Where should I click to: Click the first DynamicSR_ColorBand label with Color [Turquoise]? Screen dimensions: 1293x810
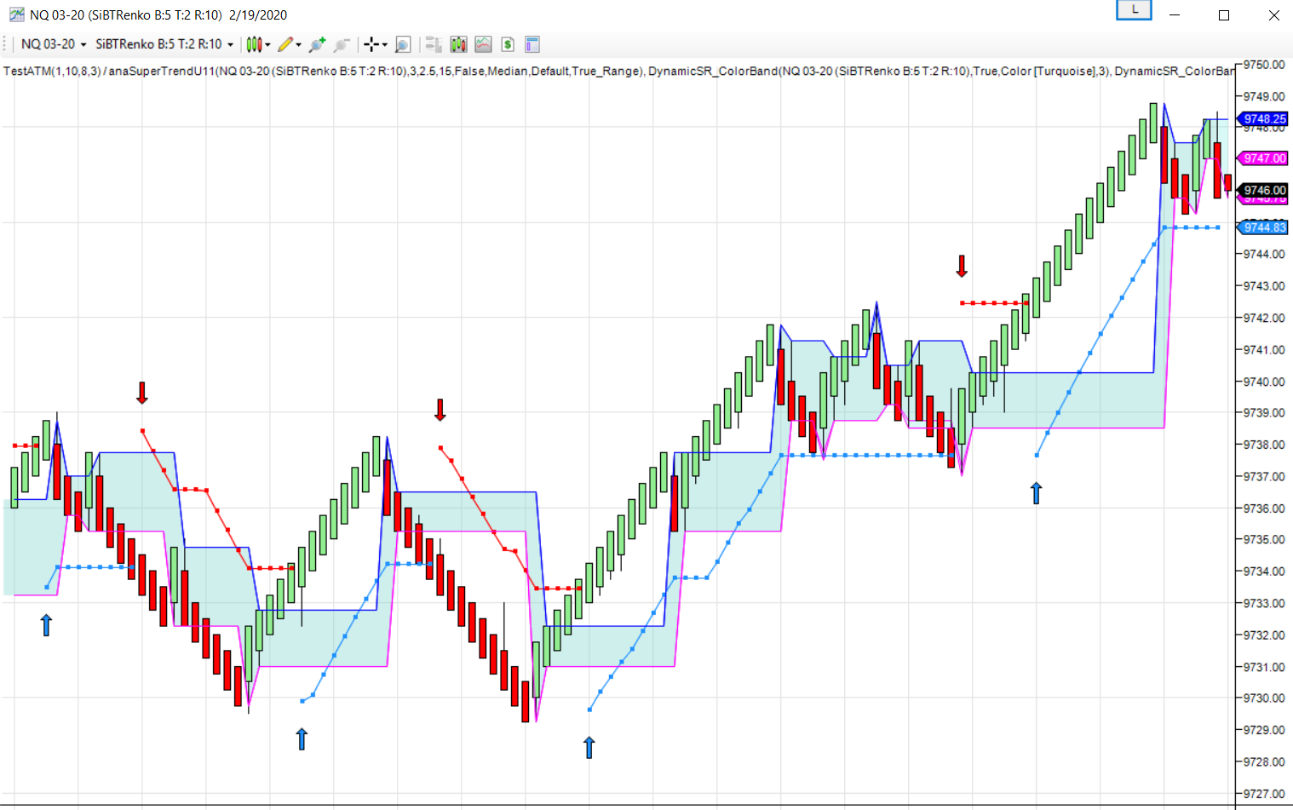[878, 71]
